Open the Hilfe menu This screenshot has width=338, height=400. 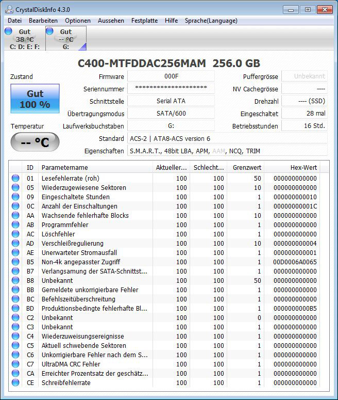tap(171, 21)
